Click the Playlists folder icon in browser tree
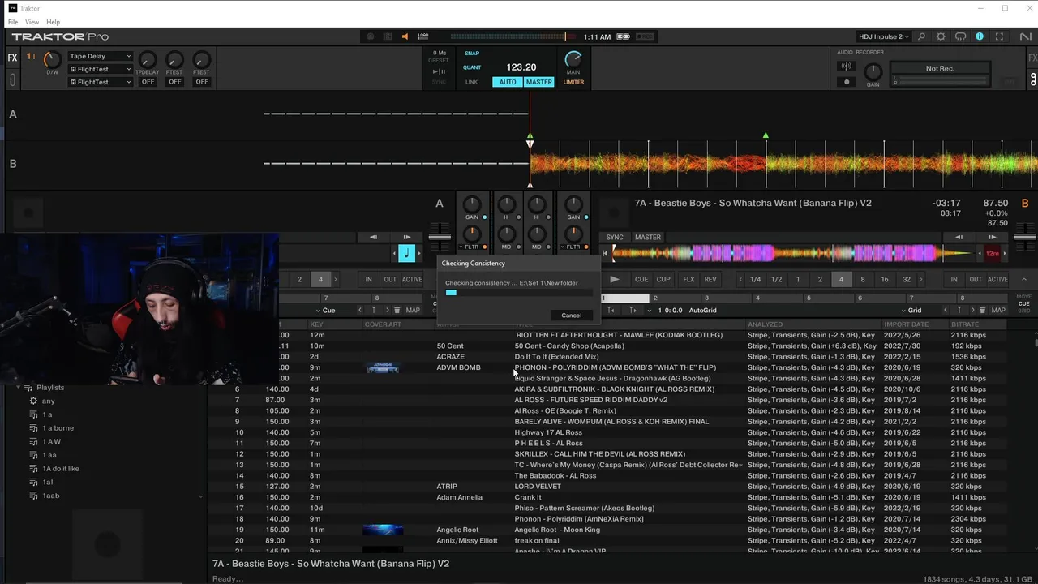 tap(28, 388)
